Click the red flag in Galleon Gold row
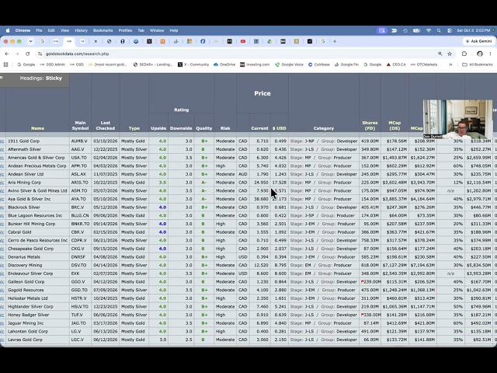 (x=363, y=281)
